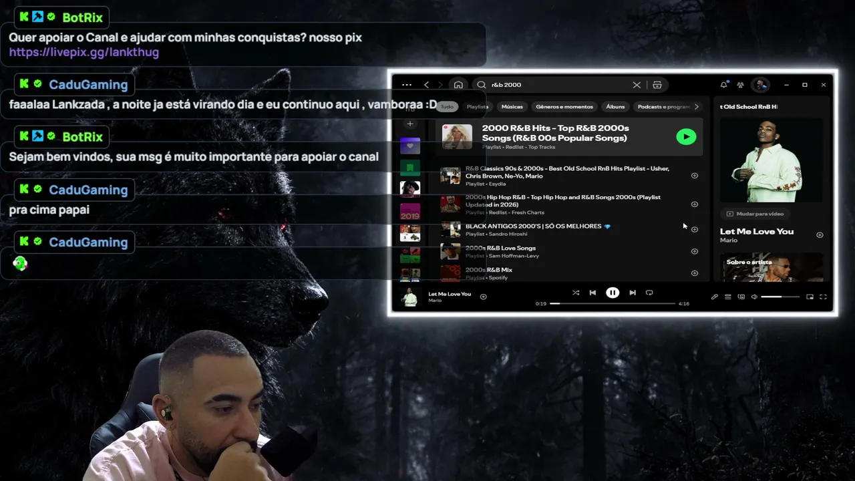This screenshot has height=481, width=855.
Task: Open Liked Songs in the library sidebar
Action: (410, 146)
